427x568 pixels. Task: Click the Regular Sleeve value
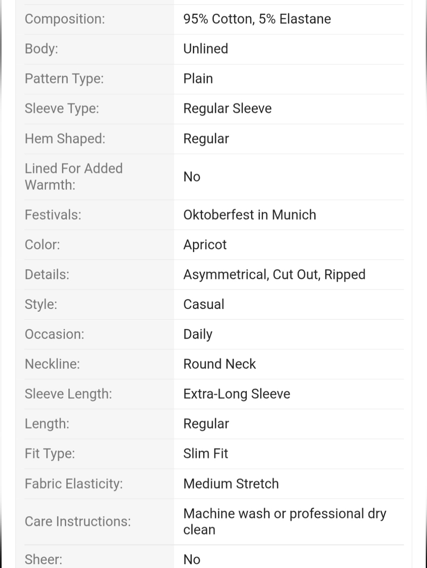coord(228,108)
